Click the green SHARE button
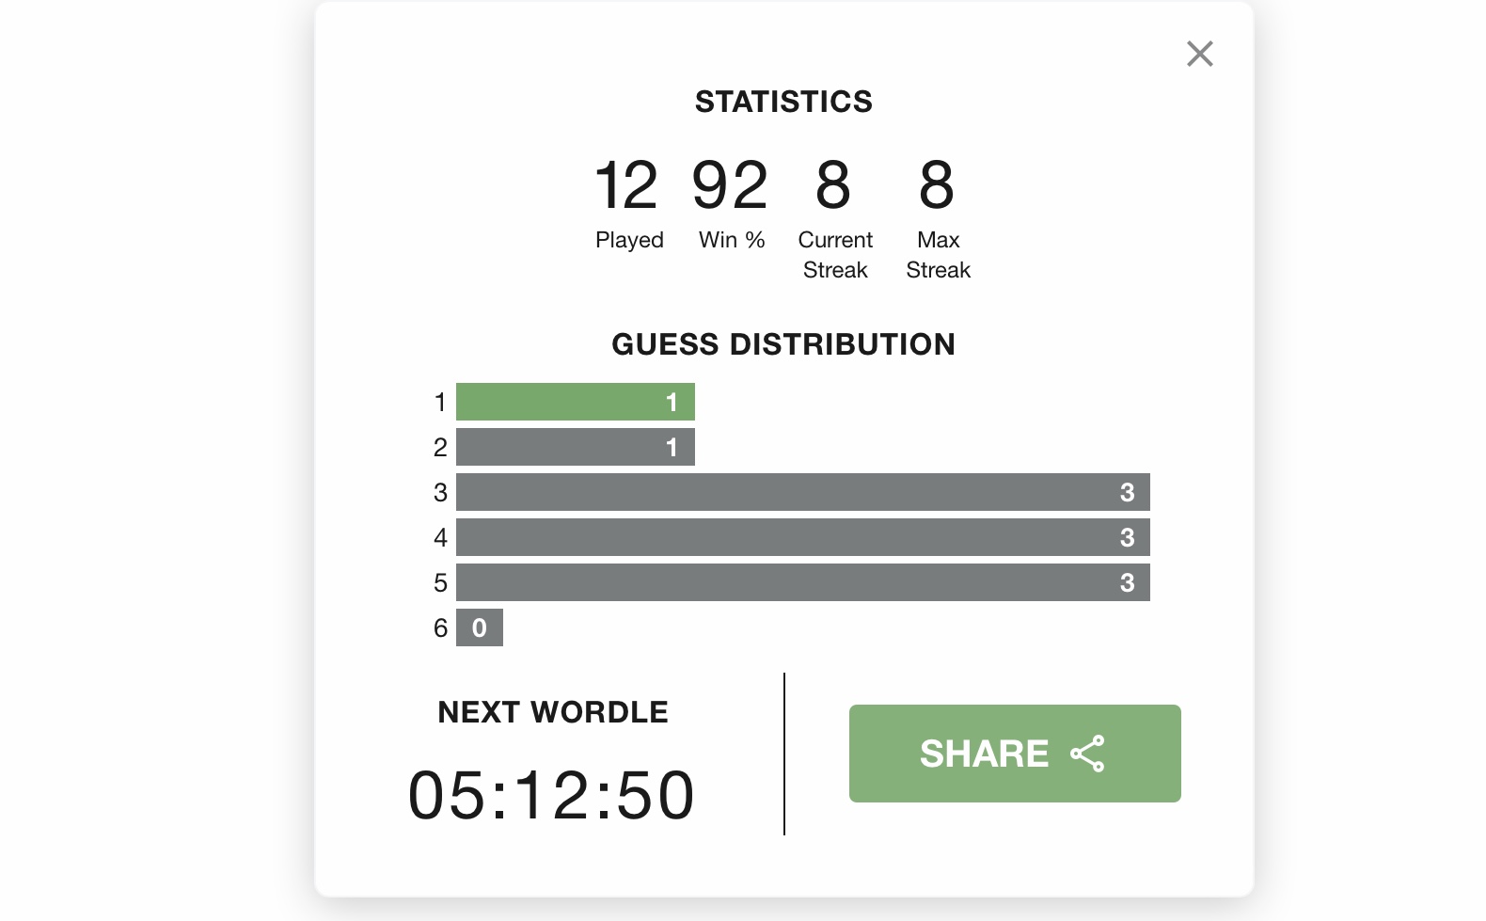The image size is (1486, 921). pyautogui.click(x=1015, y=754)
